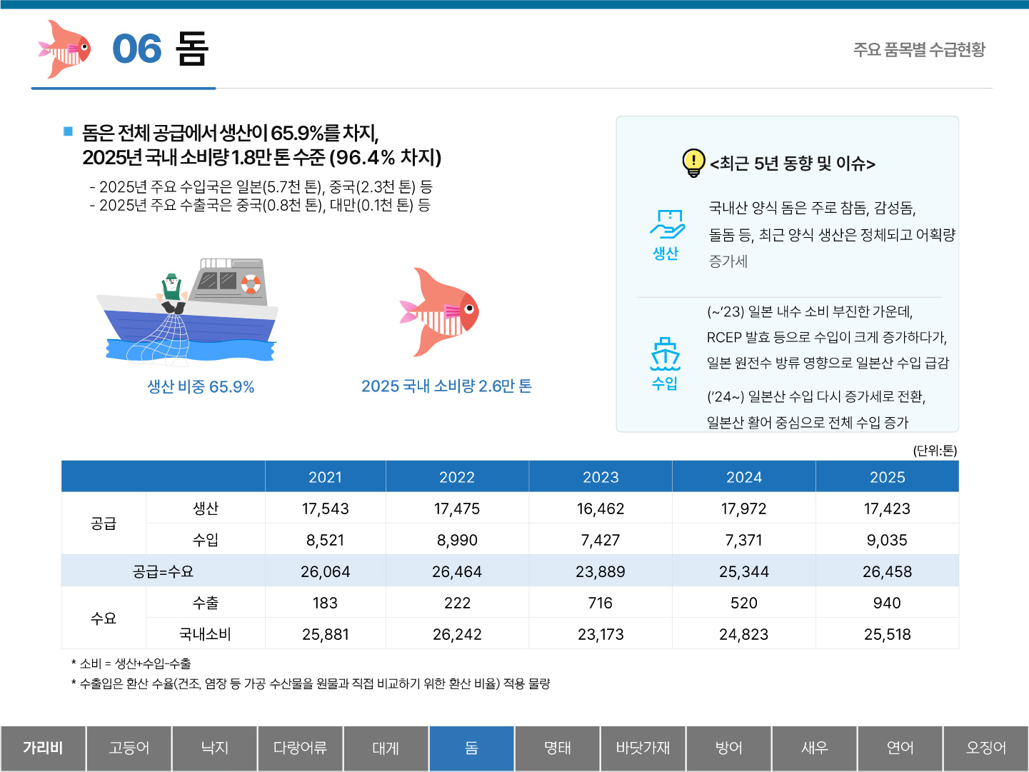Image resolution: width=1029 pixels, height=772 pixels.
Task: Click the 수입 ship icon
Action: click(x=666, y=354)
